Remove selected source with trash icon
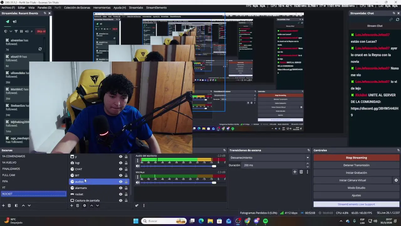 point(77,206)
